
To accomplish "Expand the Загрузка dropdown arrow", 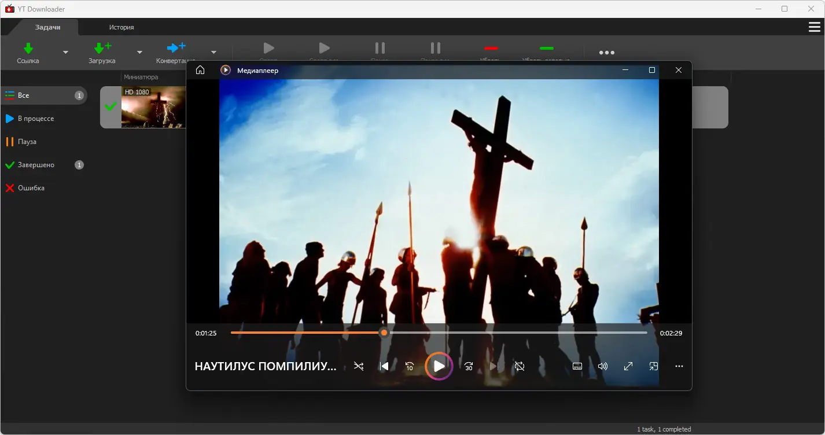I will click(x=139, y=52).
